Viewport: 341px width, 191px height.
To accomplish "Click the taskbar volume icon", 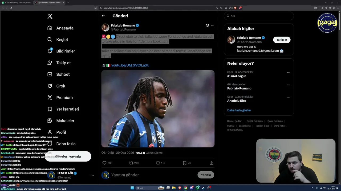I will (x=324, y=188).
